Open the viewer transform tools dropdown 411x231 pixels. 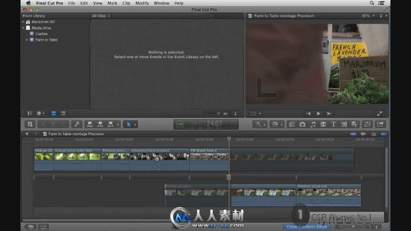point(256,114)
